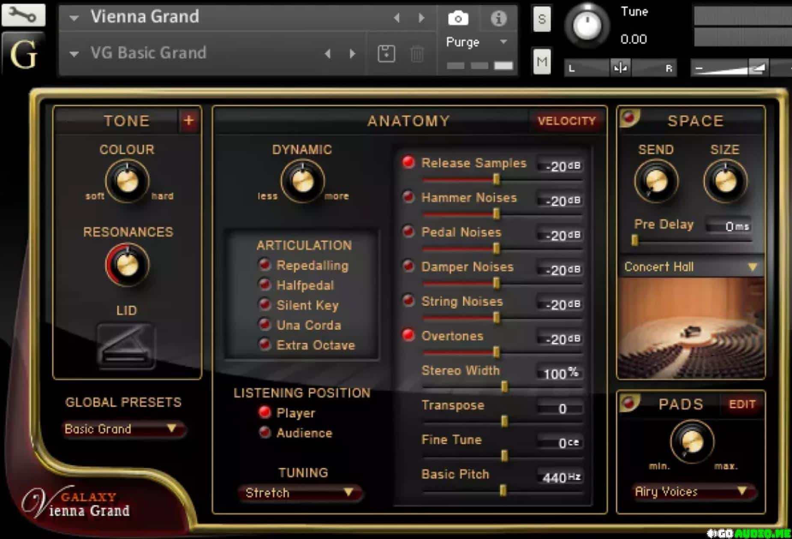Click the Basic Pitch slider handle

pyautogui.click(x=503, y=490)
